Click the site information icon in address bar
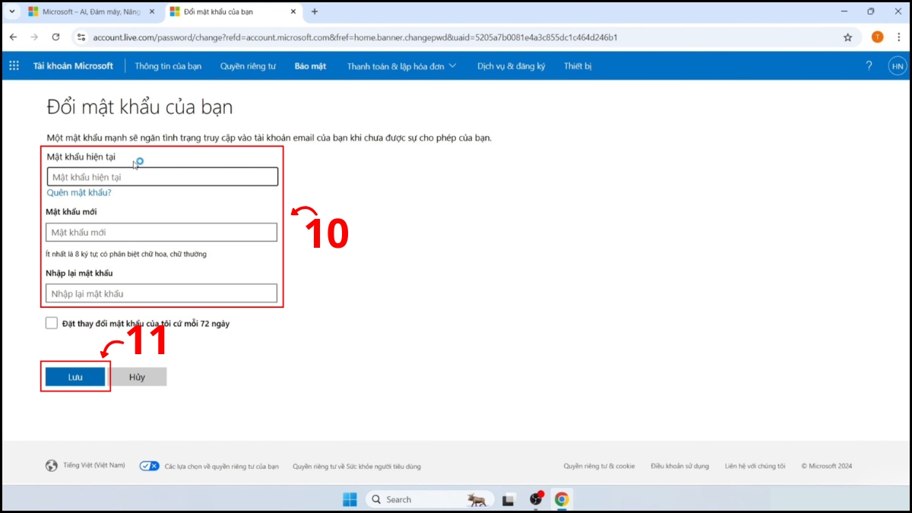The image size is (912, 513). 81,36
